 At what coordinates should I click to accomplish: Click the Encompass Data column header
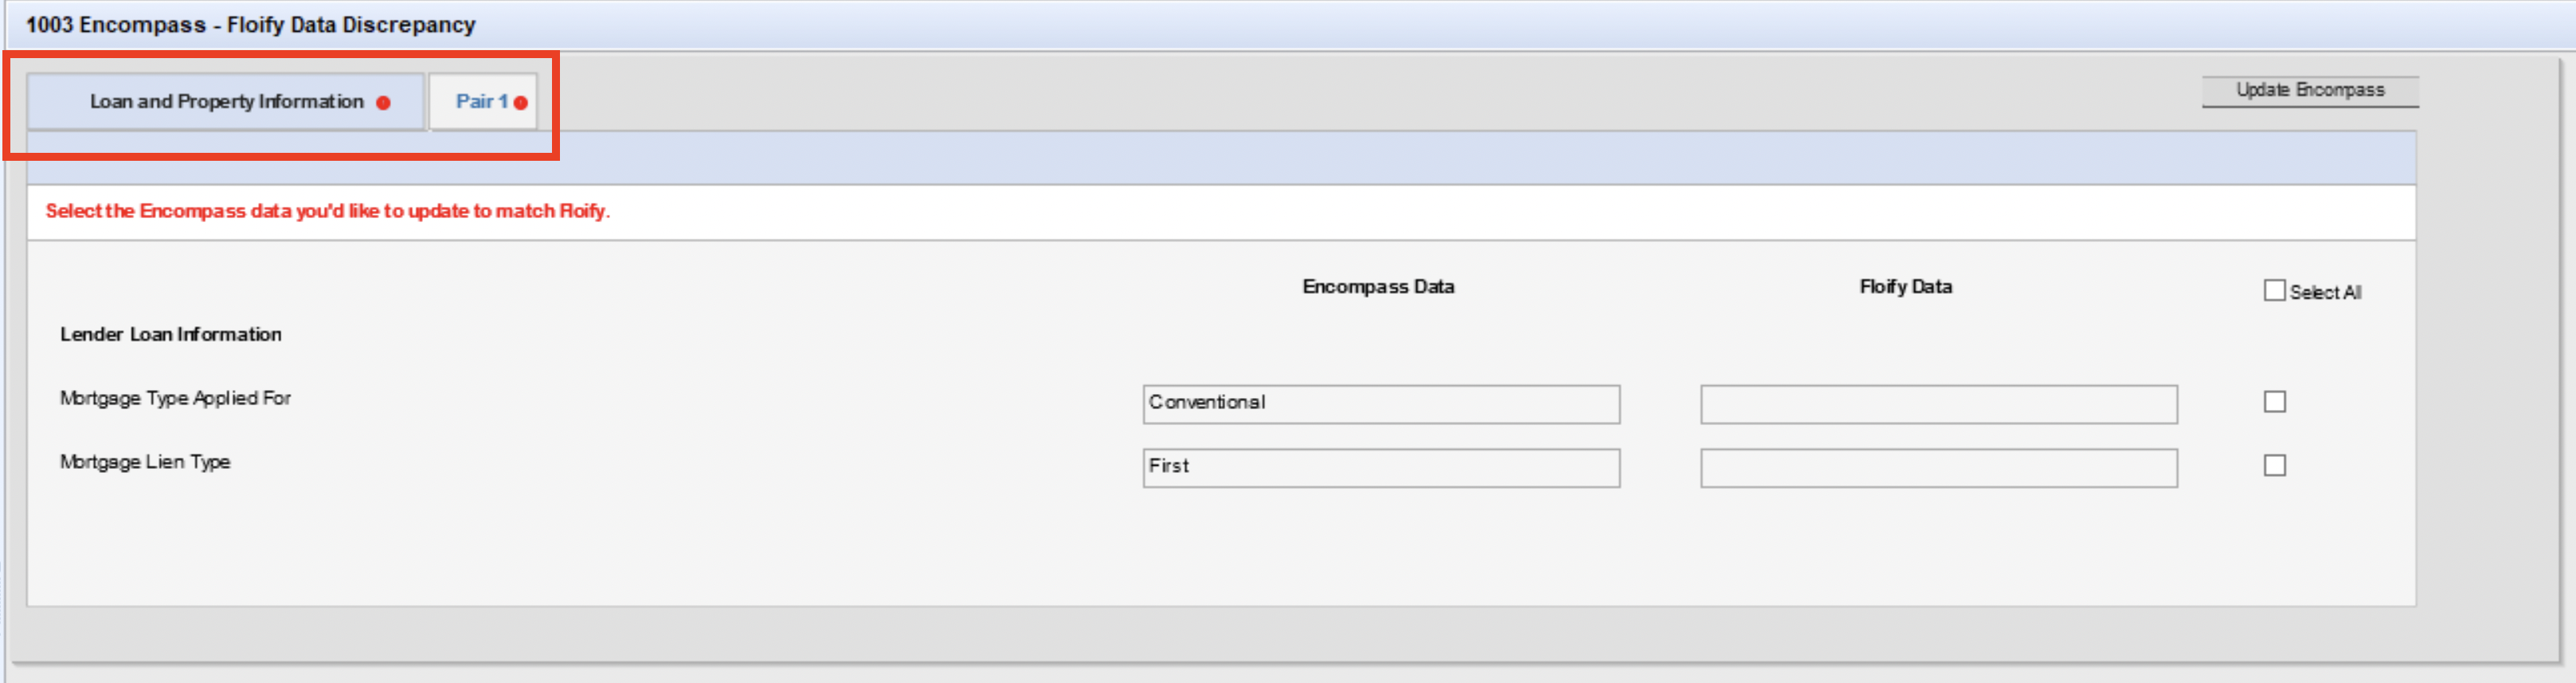tap(1378, 287)
